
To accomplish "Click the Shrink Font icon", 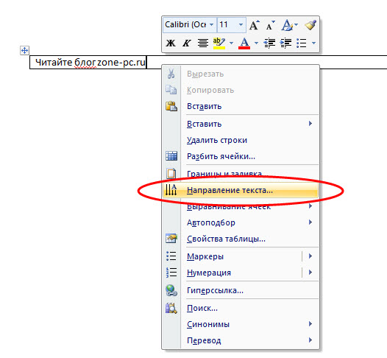I will (271, 25).
